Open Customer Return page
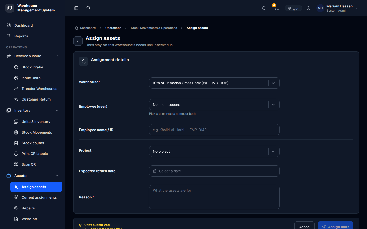The height and width of the screenshot is (229, 367). point(36,99)
